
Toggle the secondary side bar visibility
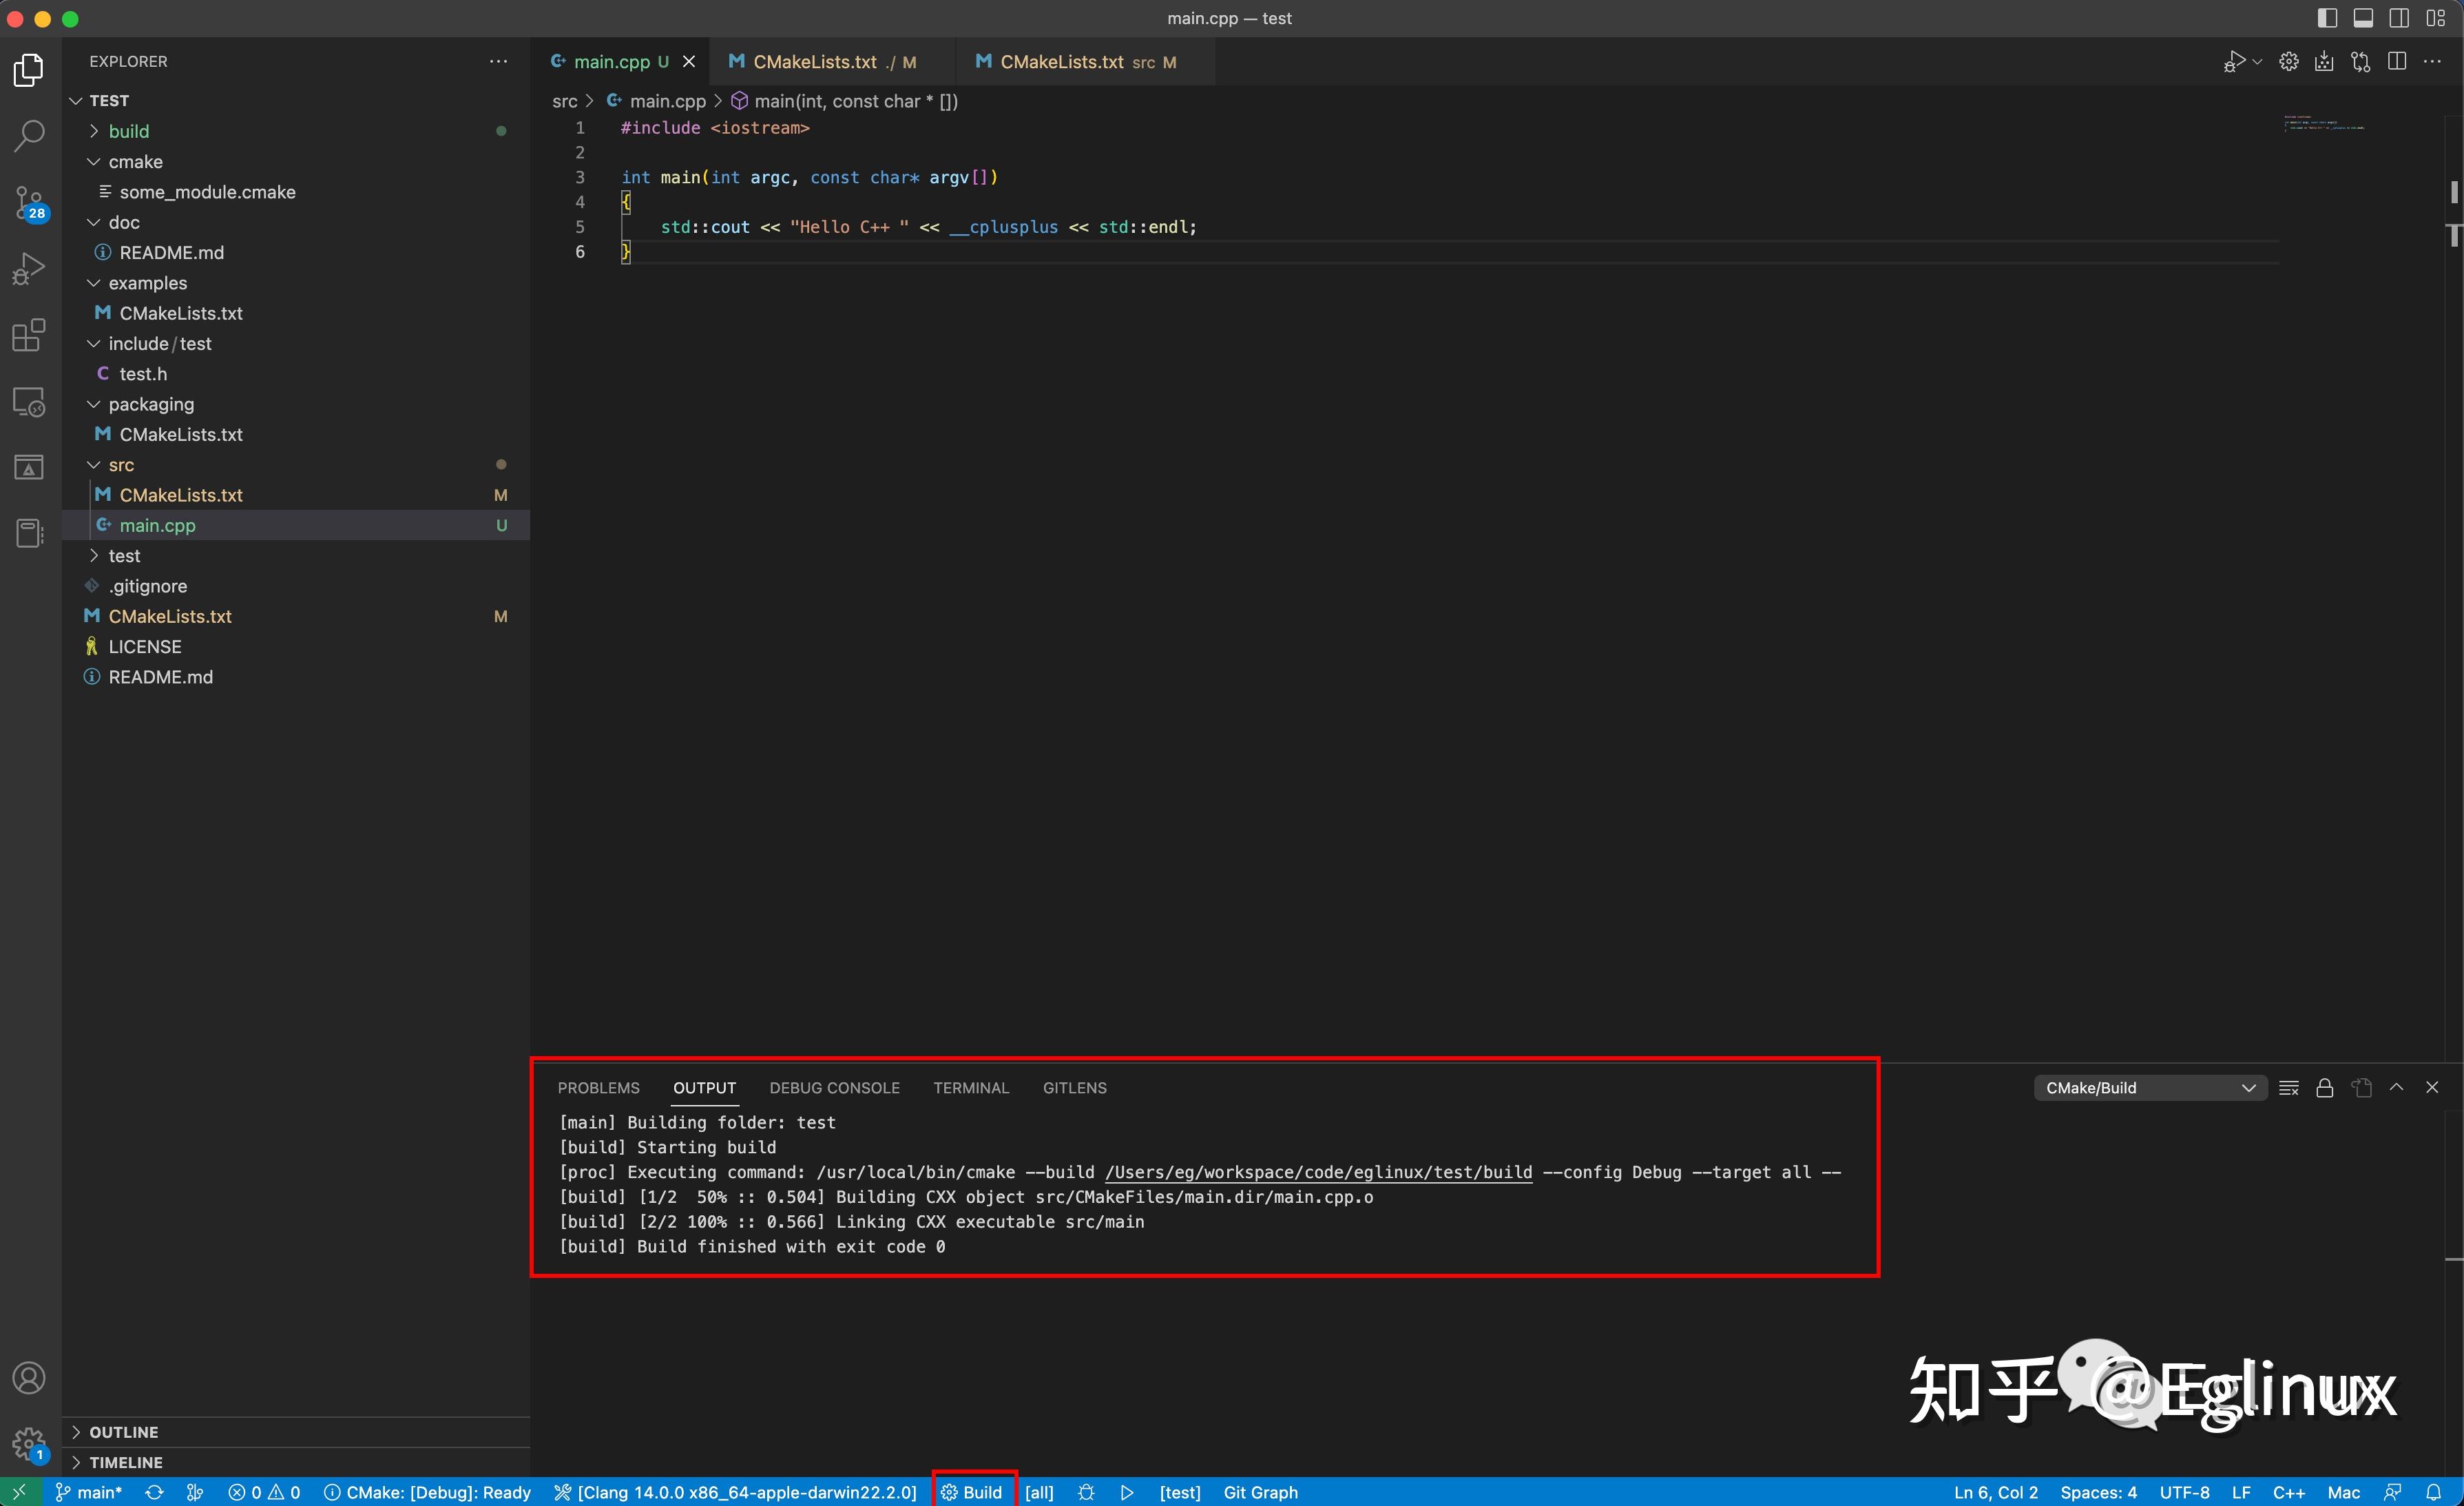[2398, 18]
